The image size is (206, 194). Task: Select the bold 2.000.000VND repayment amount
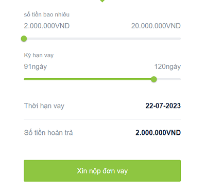158,133
